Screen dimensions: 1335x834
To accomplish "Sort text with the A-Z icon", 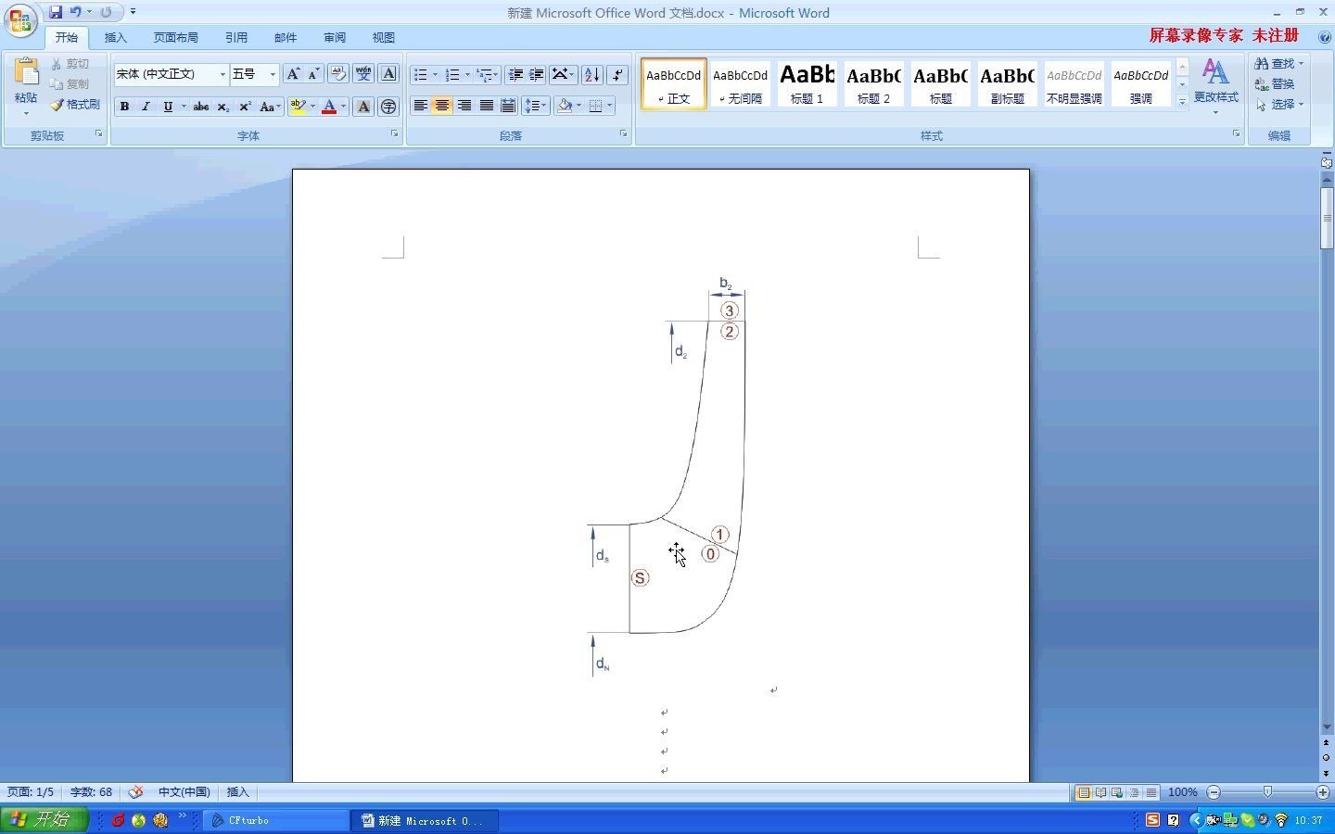I will tap(592, 74).
